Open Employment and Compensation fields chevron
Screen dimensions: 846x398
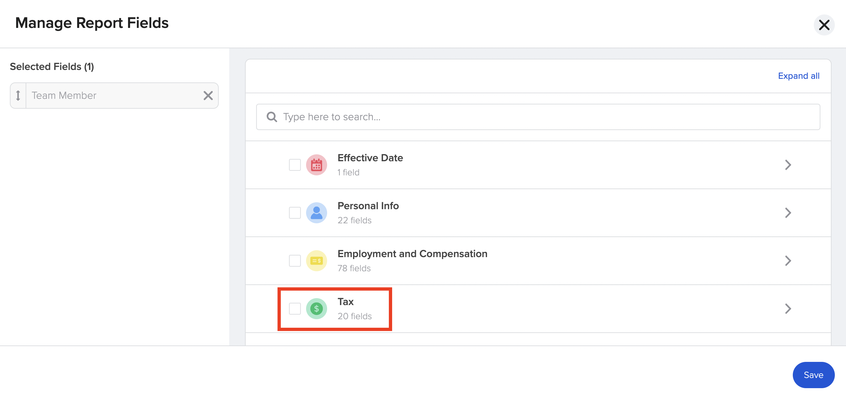788,261
